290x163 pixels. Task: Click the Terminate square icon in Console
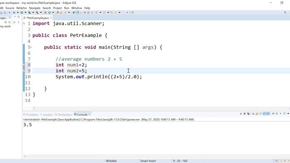click(x=241, y=114)
